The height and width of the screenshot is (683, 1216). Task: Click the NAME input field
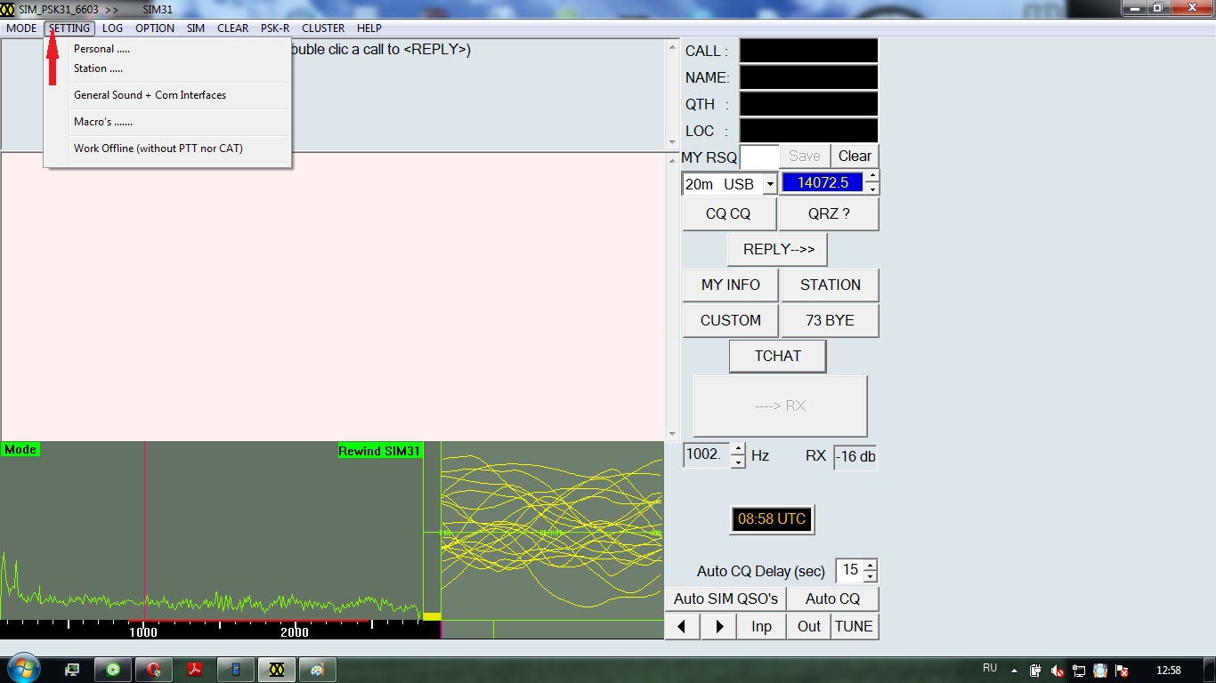click(x=808, y=77)
